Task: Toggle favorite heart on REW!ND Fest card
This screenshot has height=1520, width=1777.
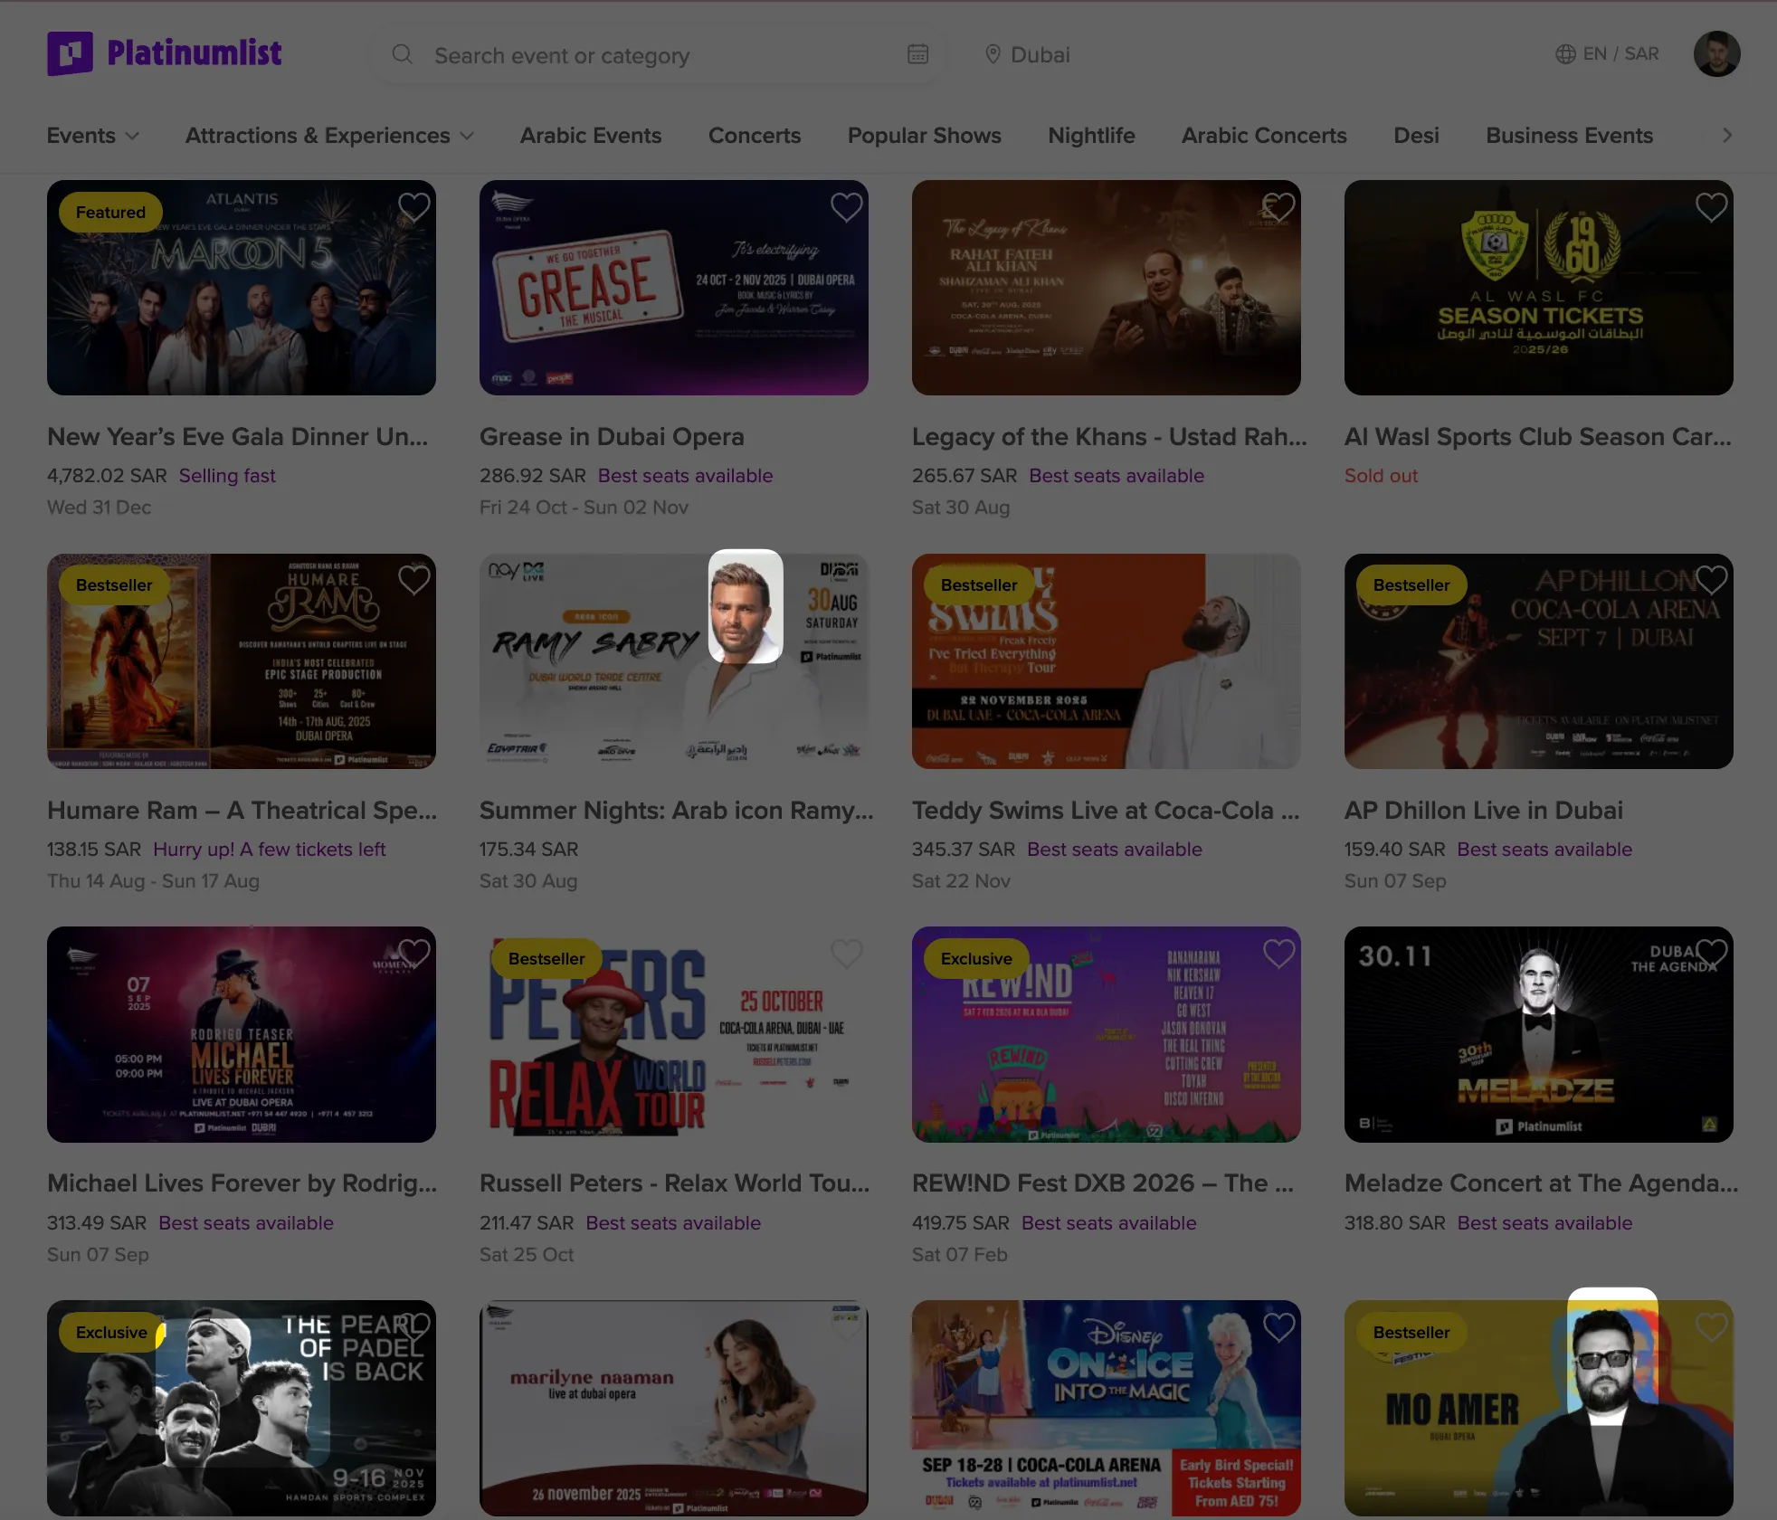Action: pyautogui.click(x=1278, y=954)
